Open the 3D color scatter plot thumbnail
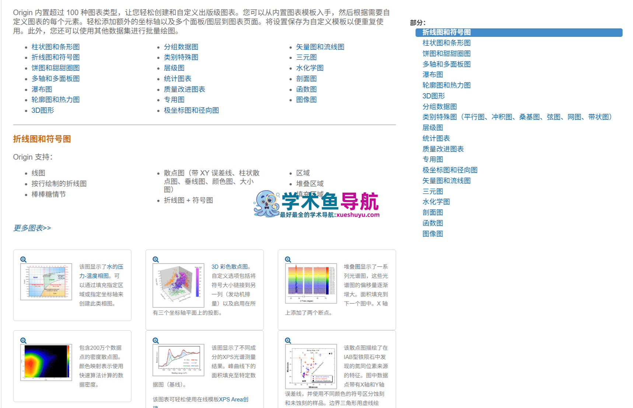 (178, 286)
